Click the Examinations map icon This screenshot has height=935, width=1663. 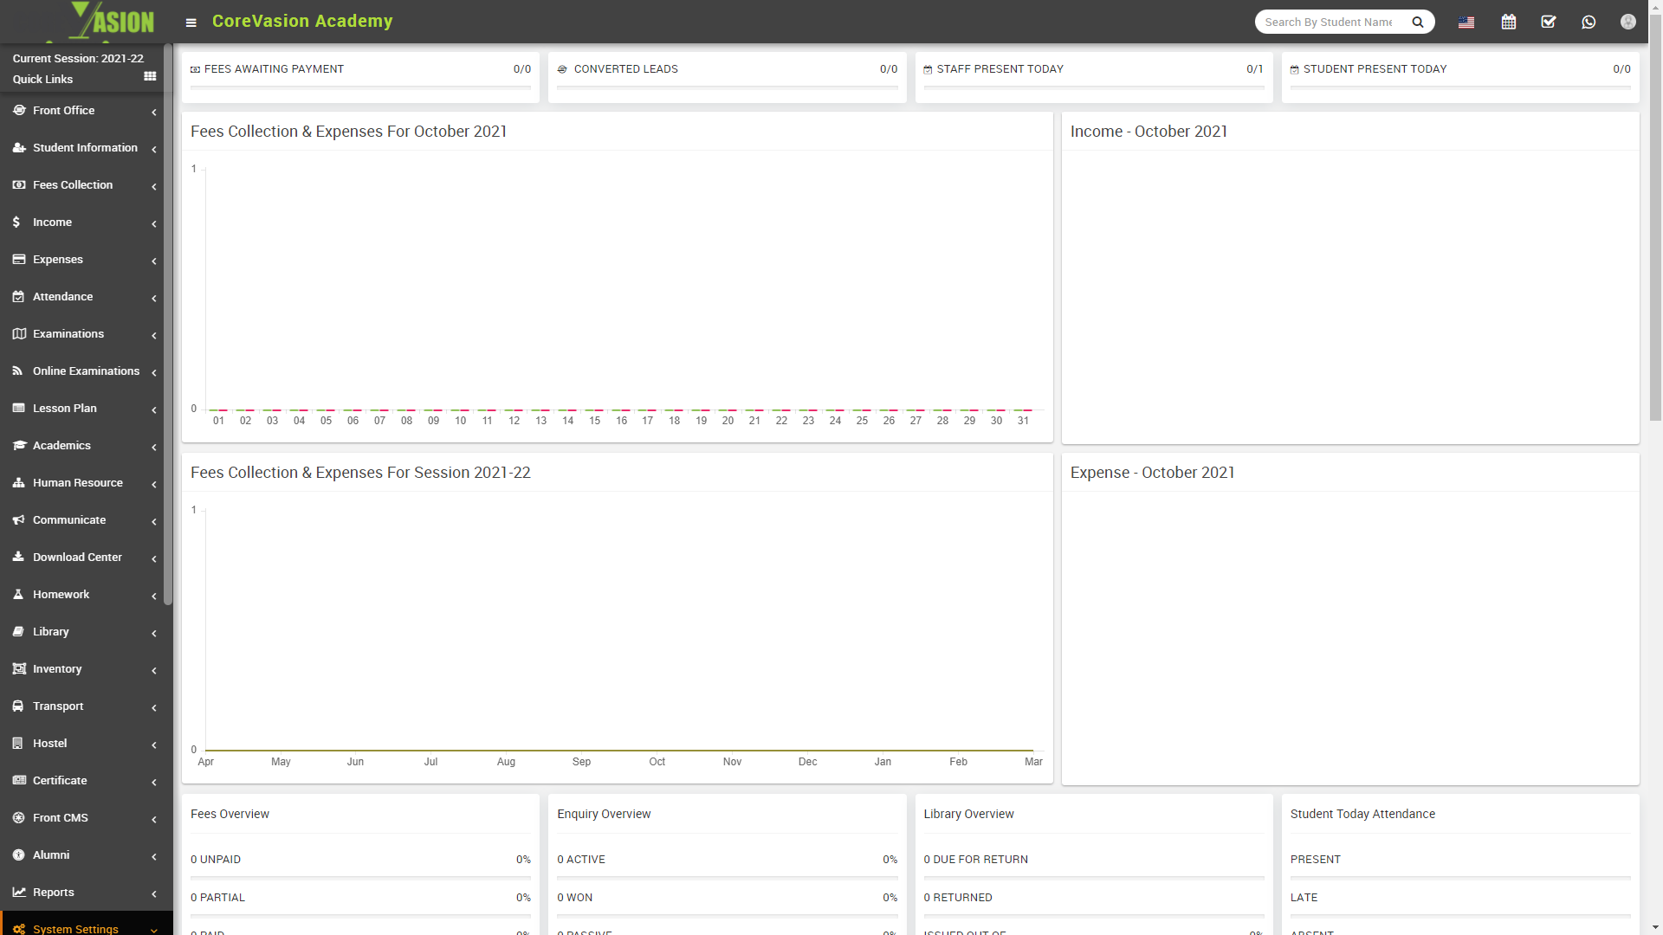18,333
